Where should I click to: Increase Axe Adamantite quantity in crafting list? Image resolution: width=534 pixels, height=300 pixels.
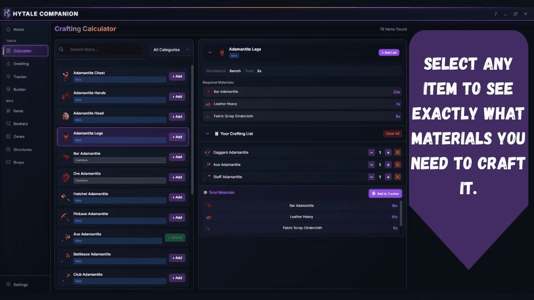click(x=388, y=165)
